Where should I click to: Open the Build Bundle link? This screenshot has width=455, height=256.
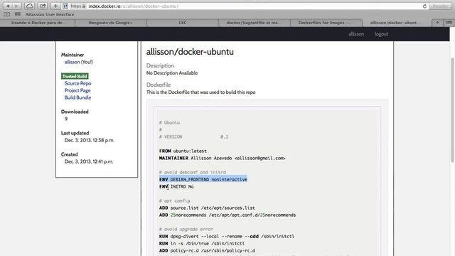[77, 97]
